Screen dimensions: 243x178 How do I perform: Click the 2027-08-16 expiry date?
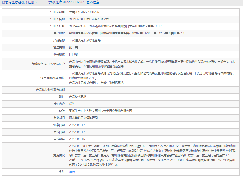(77, 139)
